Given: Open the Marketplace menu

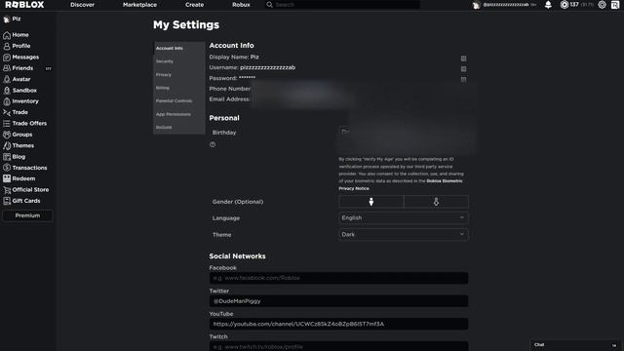Looking at the screenshot, I should pyautogui.click(x=139, y=5).
